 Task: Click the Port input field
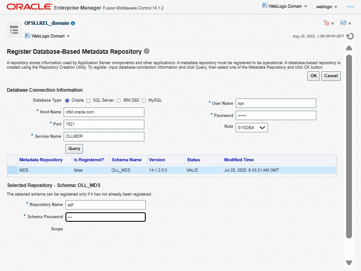(x=104, y=125)
